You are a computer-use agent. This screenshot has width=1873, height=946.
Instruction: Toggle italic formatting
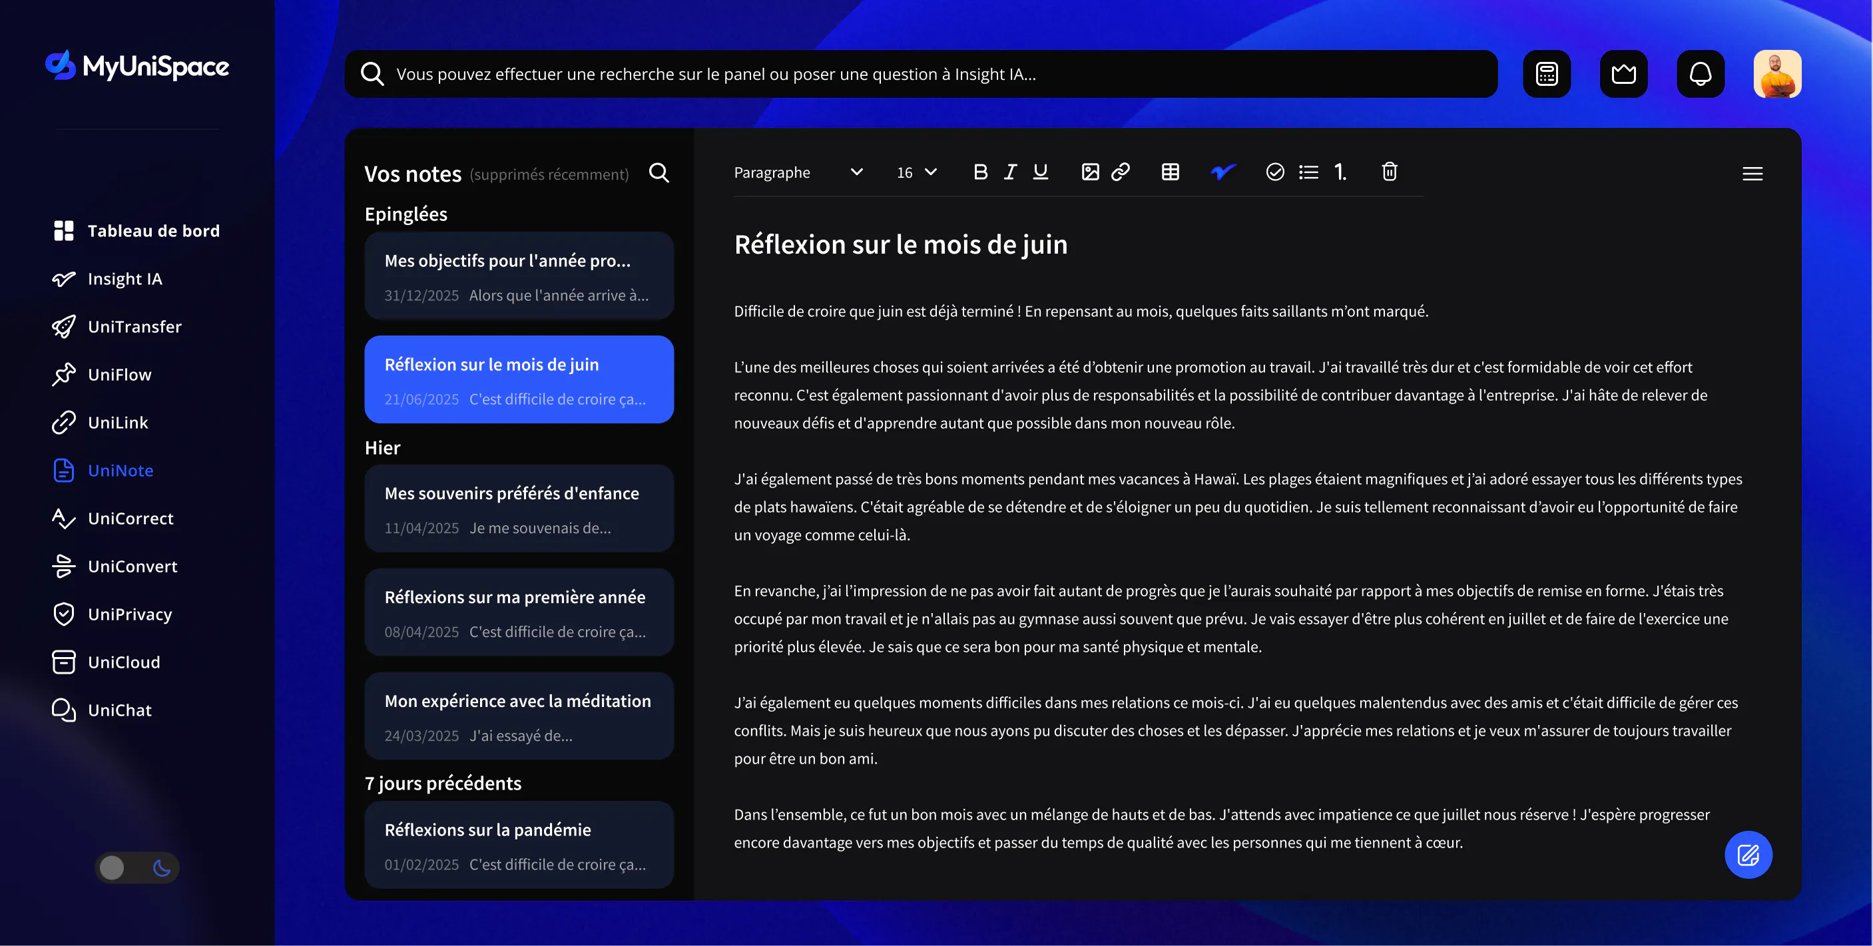pyautogui.click(x=1010, y=172)
